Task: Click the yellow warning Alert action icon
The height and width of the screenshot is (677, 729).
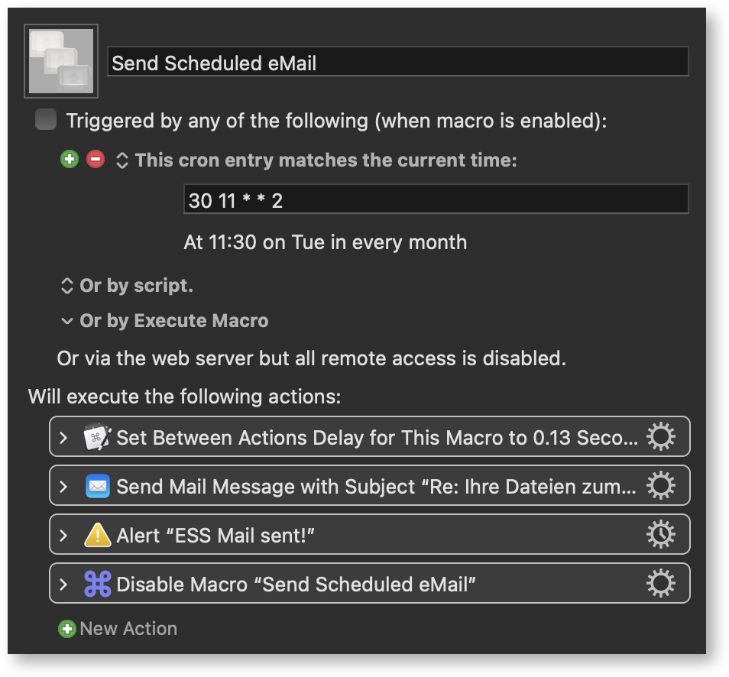Action: pyautogui.click(x=98, y=535)
